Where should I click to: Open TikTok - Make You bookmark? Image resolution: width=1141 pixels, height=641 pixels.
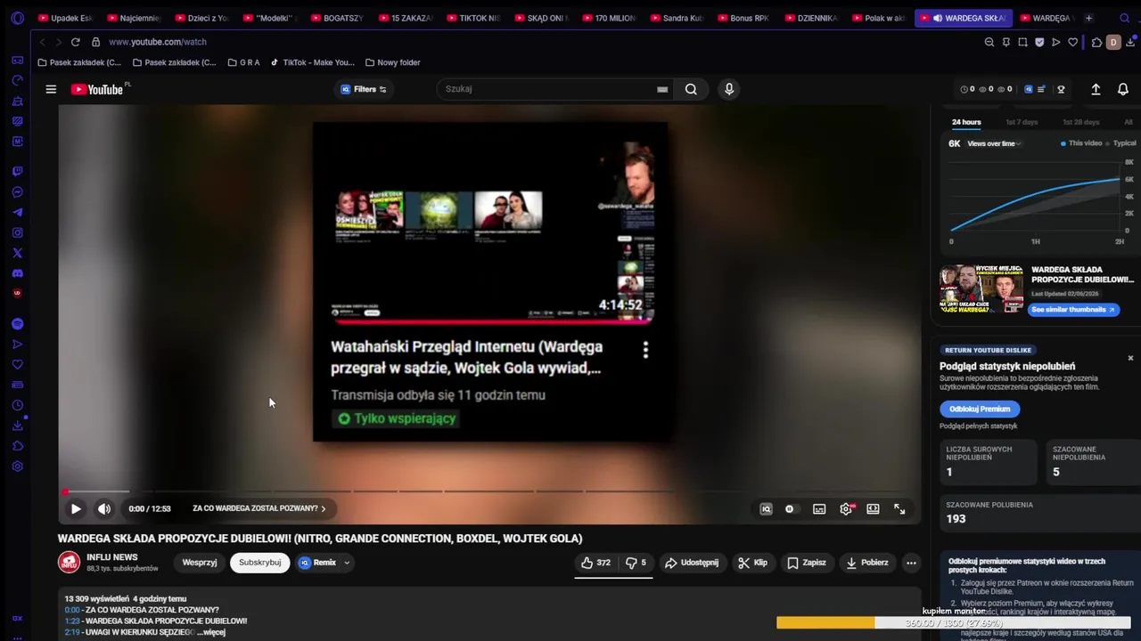point(313,62)
